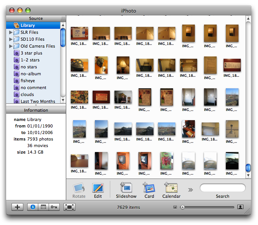The image size is (258, 225).
Task: Click the yellow minimize window button
Action: click(x=20, y=10)
